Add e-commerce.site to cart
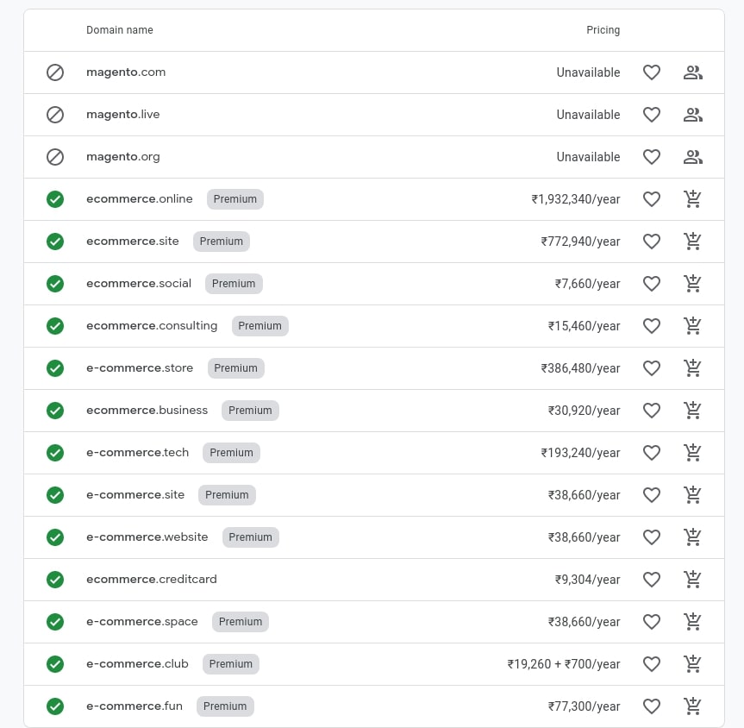Screen dimensions: 744x728 [693, 495]
